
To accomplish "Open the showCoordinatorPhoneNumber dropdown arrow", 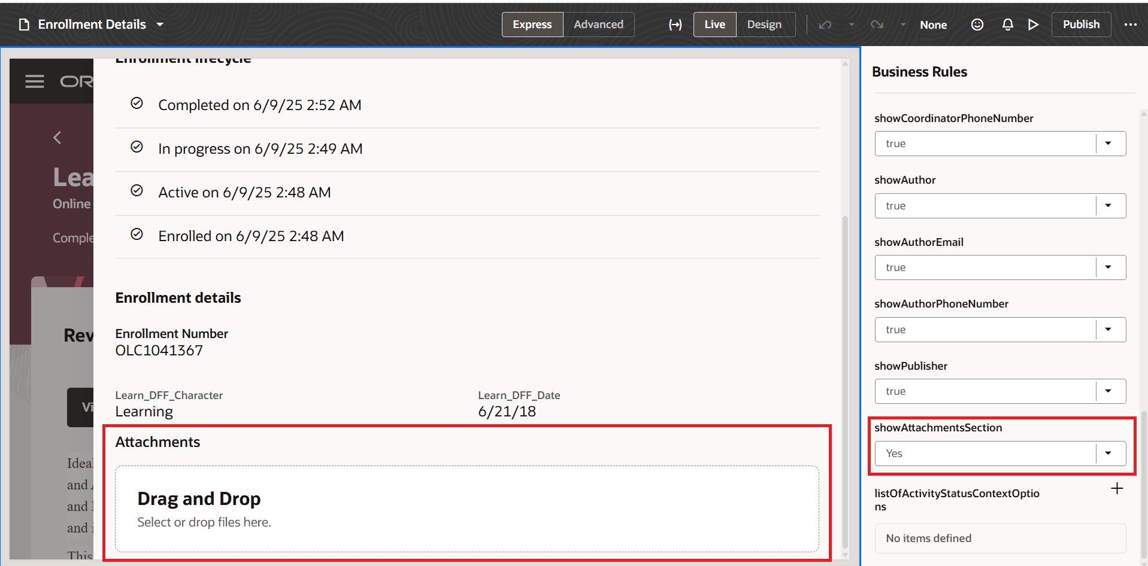I will tap(1108, 144).
